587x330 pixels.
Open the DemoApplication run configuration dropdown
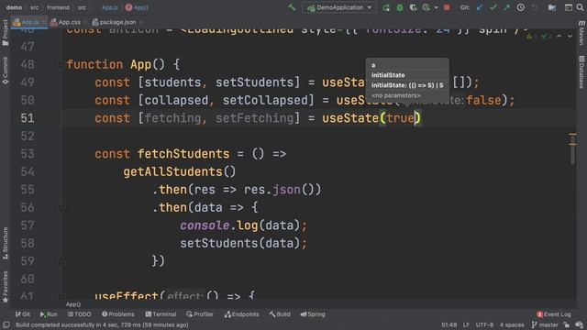click(x=339, y=7)
